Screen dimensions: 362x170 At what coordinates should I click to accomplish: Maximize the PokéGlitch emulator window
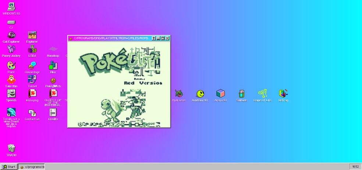pyautogui.click(x=163, y=38)
